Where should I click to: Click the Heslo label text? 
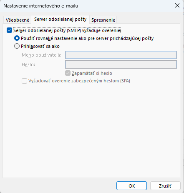click(28, 64)
